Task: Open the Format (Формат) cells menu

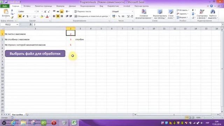Action: click(x=182, y=17)
